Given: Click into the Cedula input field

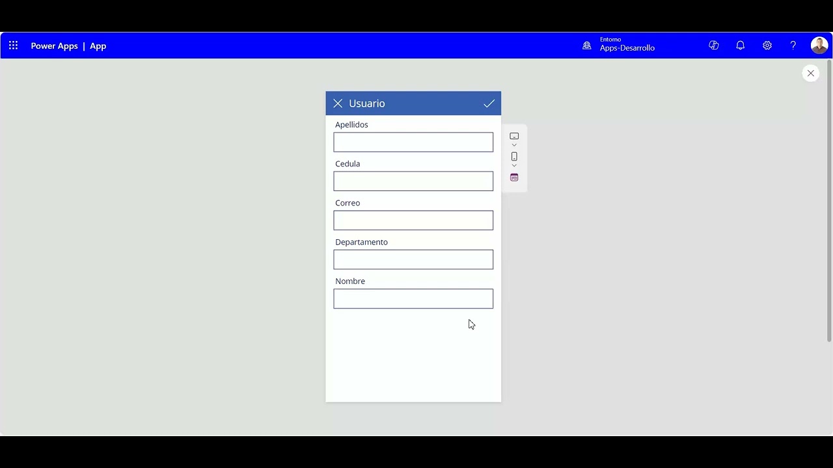Looking at the screenshot, I should click(413, 181).
